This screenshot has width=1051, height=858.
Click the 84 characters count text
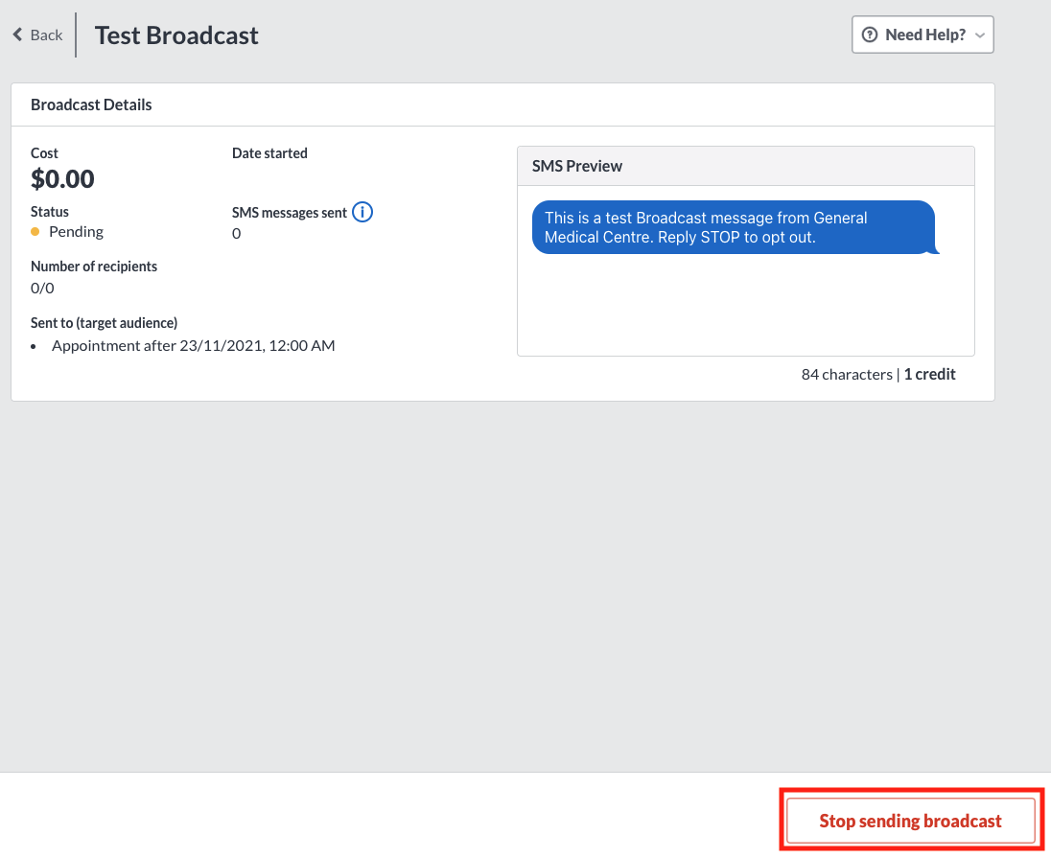(847, 375)
